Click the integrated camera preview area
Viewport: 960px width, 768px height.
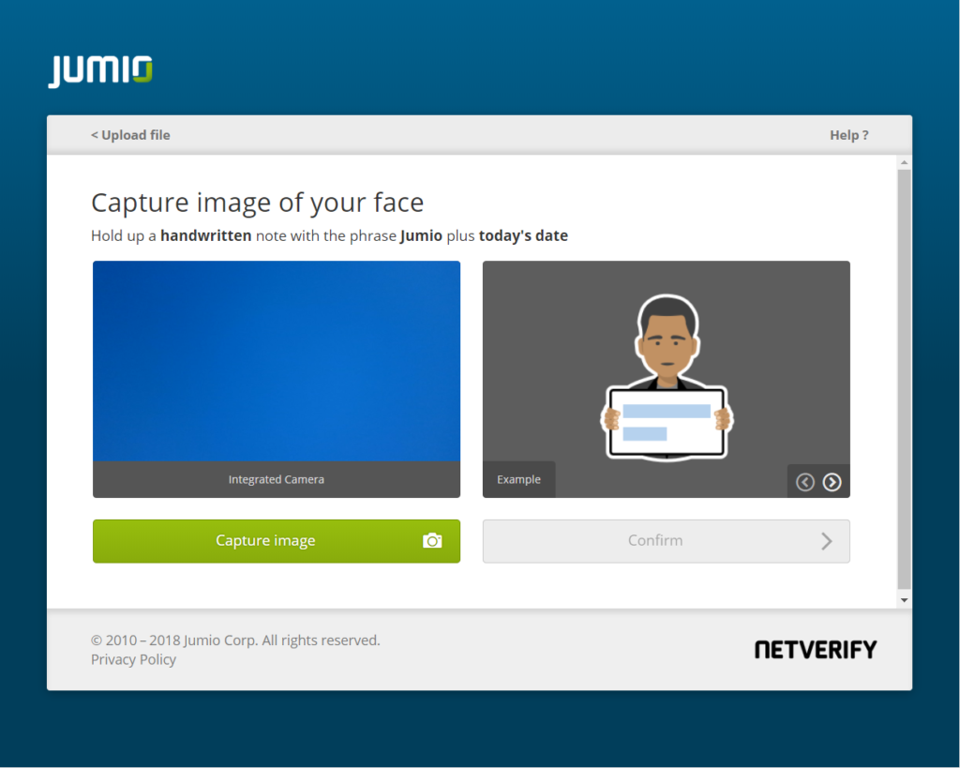pyautogui.click(x=277, y=361)
